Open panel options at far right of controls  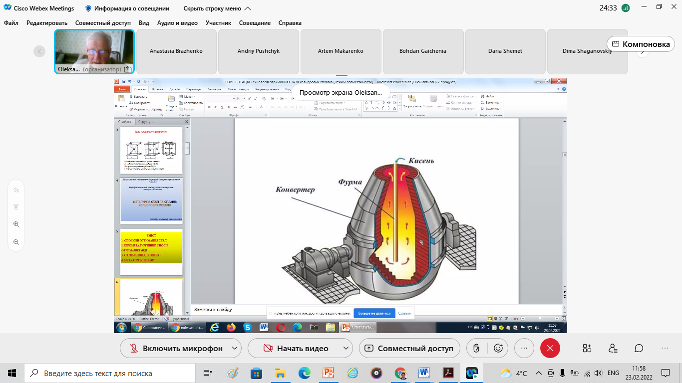click(665, 348)
